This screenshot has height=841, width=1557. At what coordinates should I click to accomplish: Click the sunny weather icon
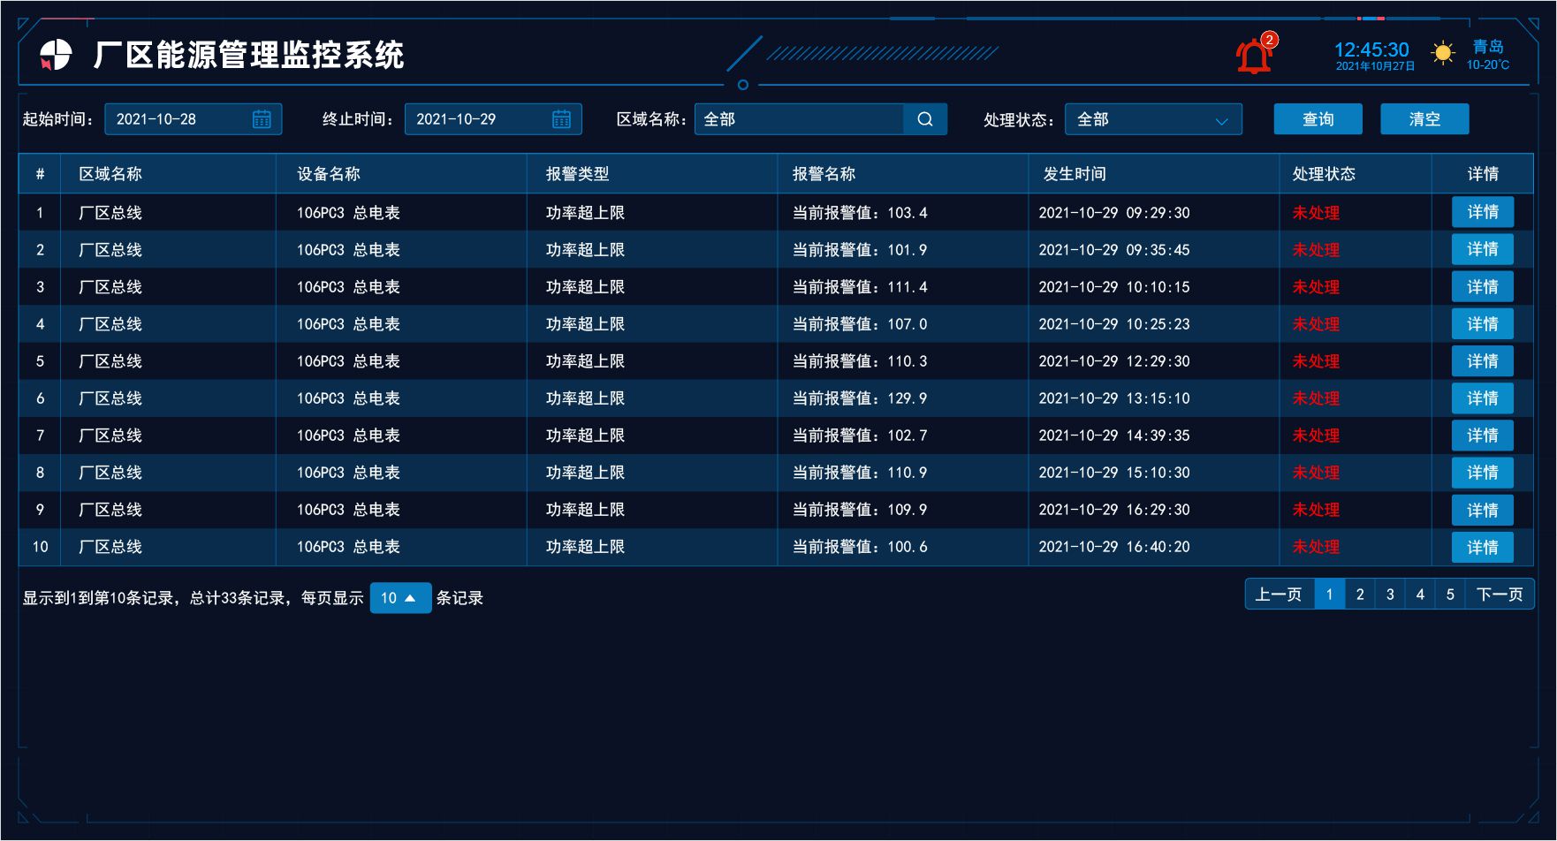tap(1443, 53)
